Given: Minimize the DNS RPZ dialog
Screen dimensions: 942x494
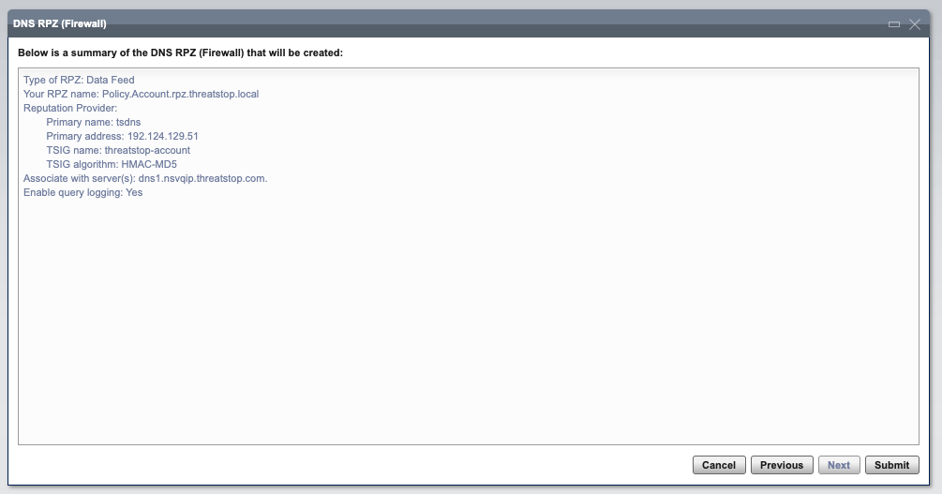Looking at the screenshot, I should click(x=894, y=24).
